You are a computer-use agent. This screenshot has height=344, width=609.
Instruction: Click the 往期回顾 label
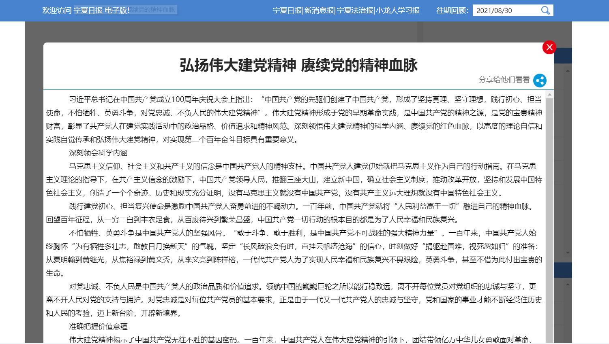(x=452, y=11)
